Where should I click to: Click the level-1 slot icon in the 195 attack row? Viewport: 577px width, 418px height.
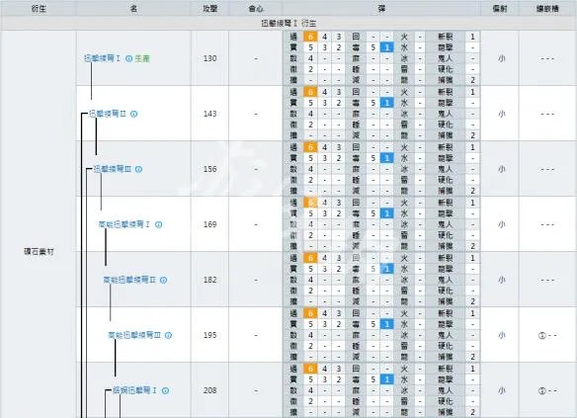point(541,336)
